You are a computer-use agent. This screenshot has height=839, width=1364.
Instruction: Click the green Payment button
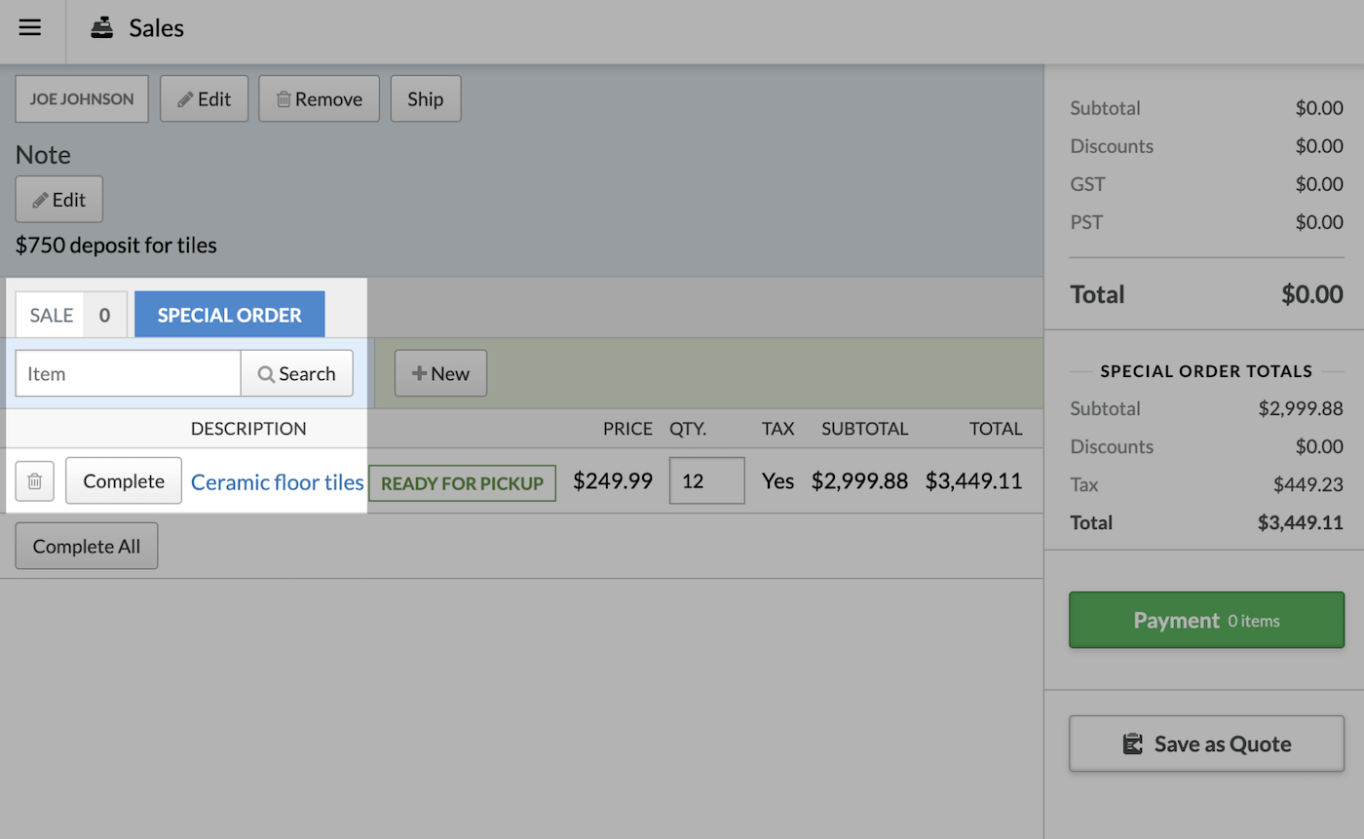point(1206,620)
